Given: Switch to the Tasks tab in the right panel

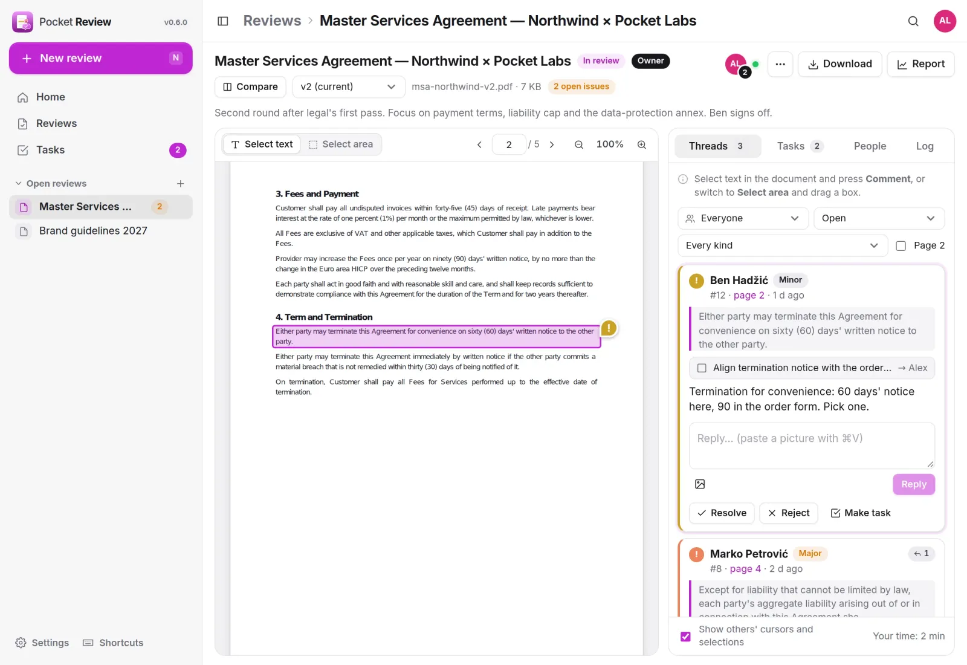Looking at the screenshot, I should (x=800, y=146).
